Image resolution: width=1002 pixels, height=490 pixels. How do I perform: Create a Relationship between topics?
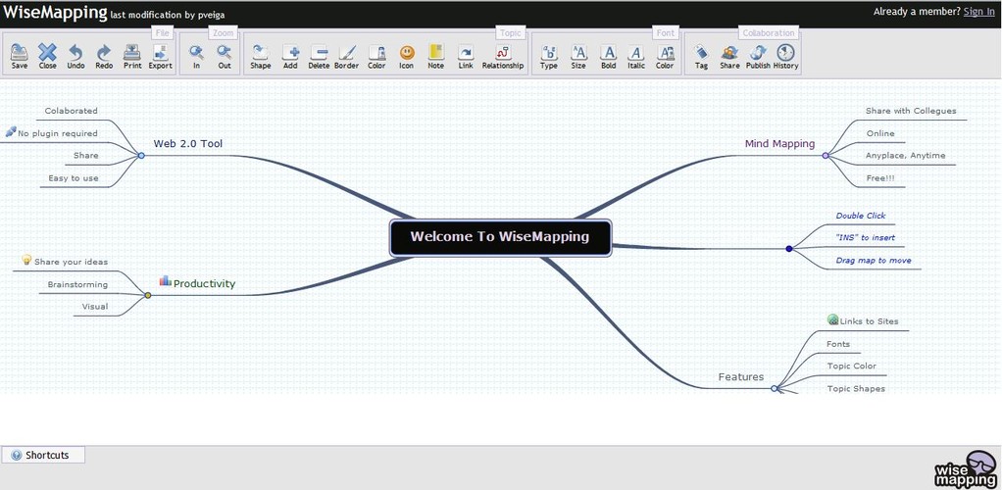coord(503,56)
